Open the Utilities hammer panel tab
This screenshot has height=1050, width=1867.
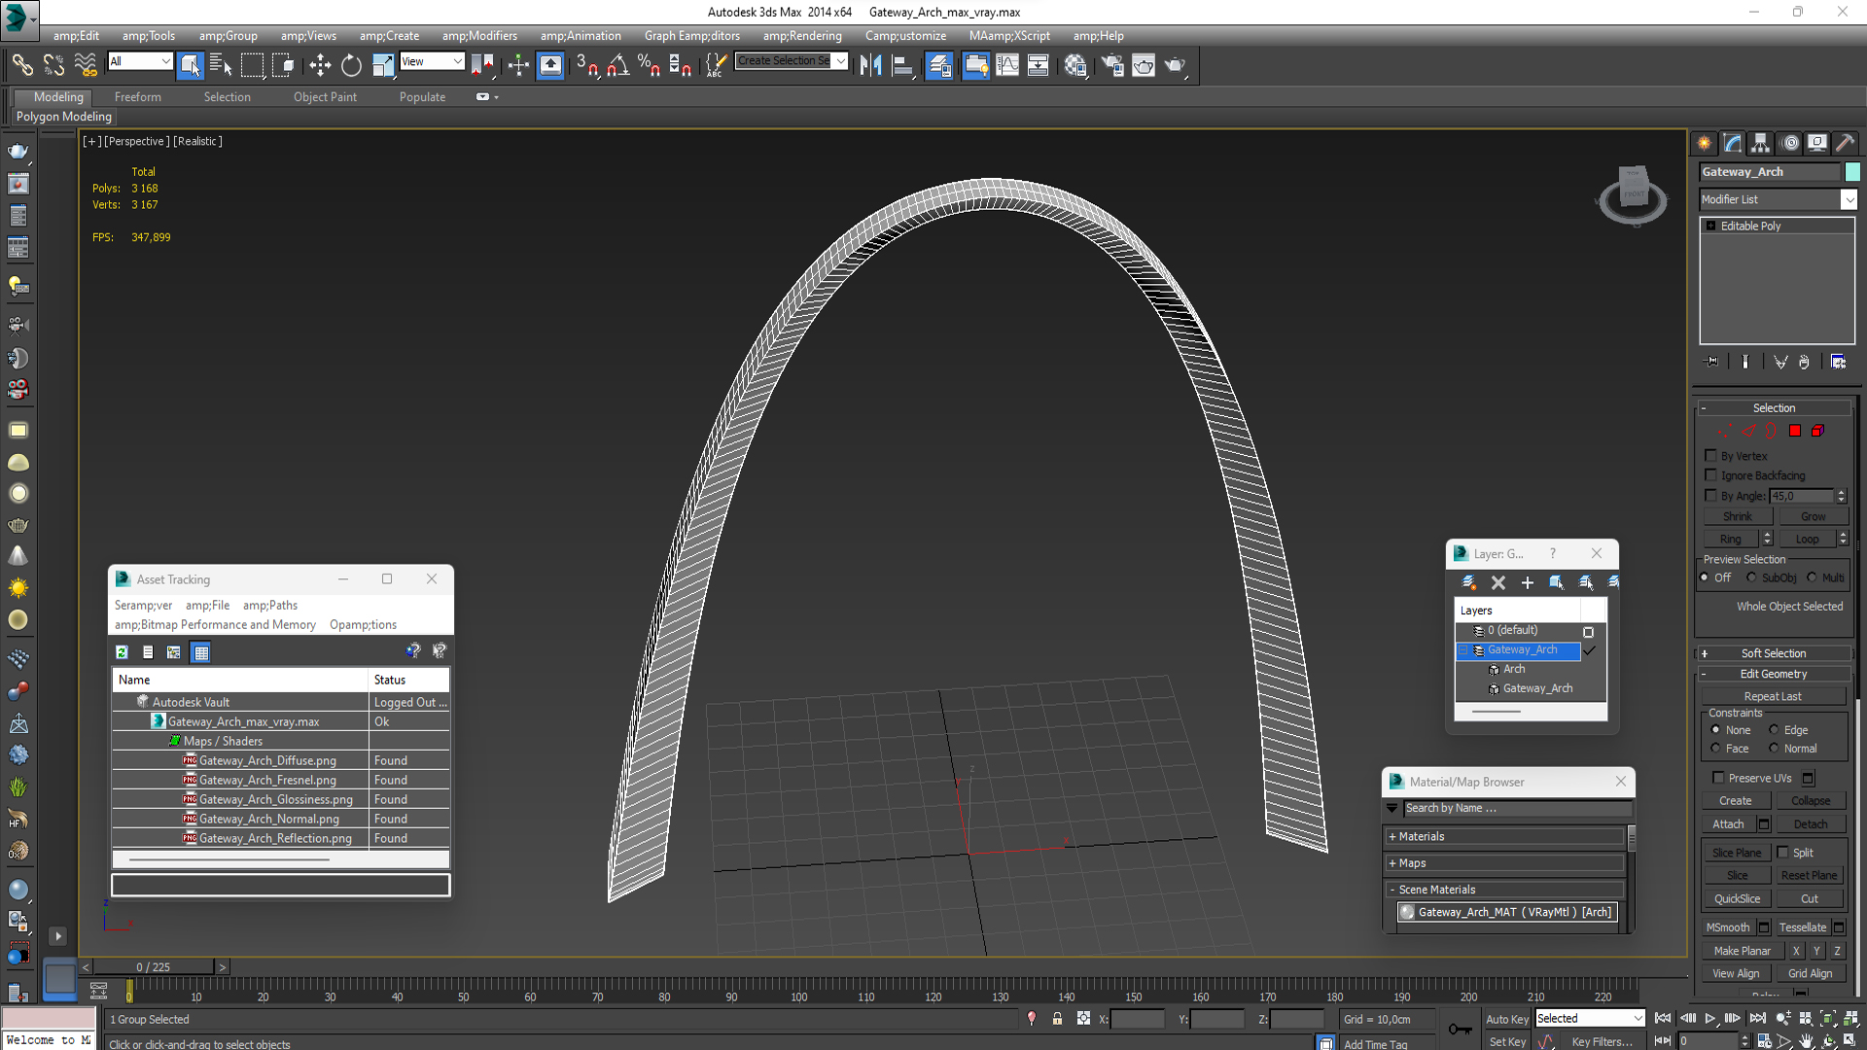click(x=1845, y=143)
